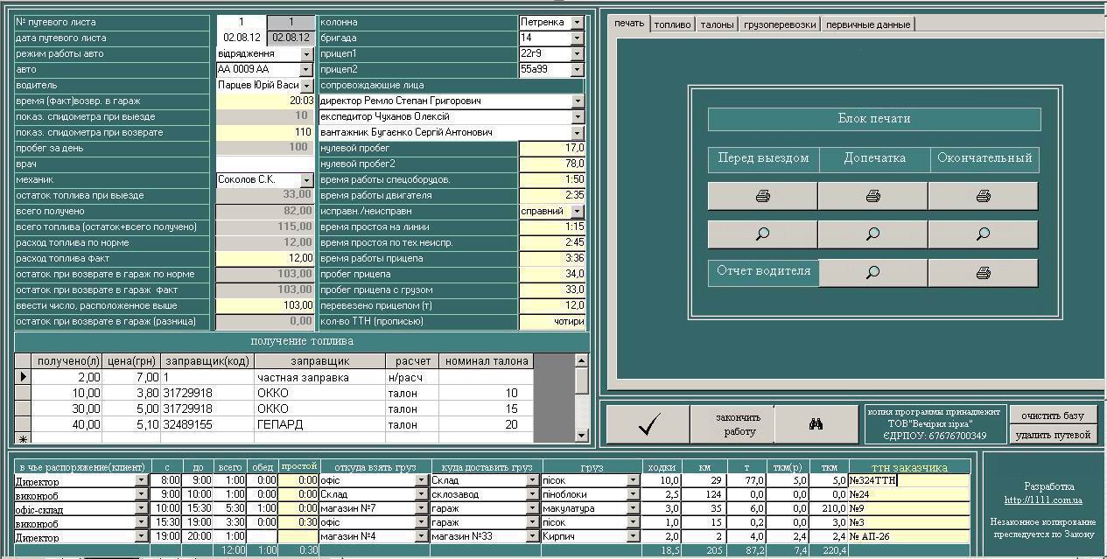This screenshot has width=1107, height=559.
Task: Click the '№ АП-26' ТТН cell
Action: coord(909,537)
